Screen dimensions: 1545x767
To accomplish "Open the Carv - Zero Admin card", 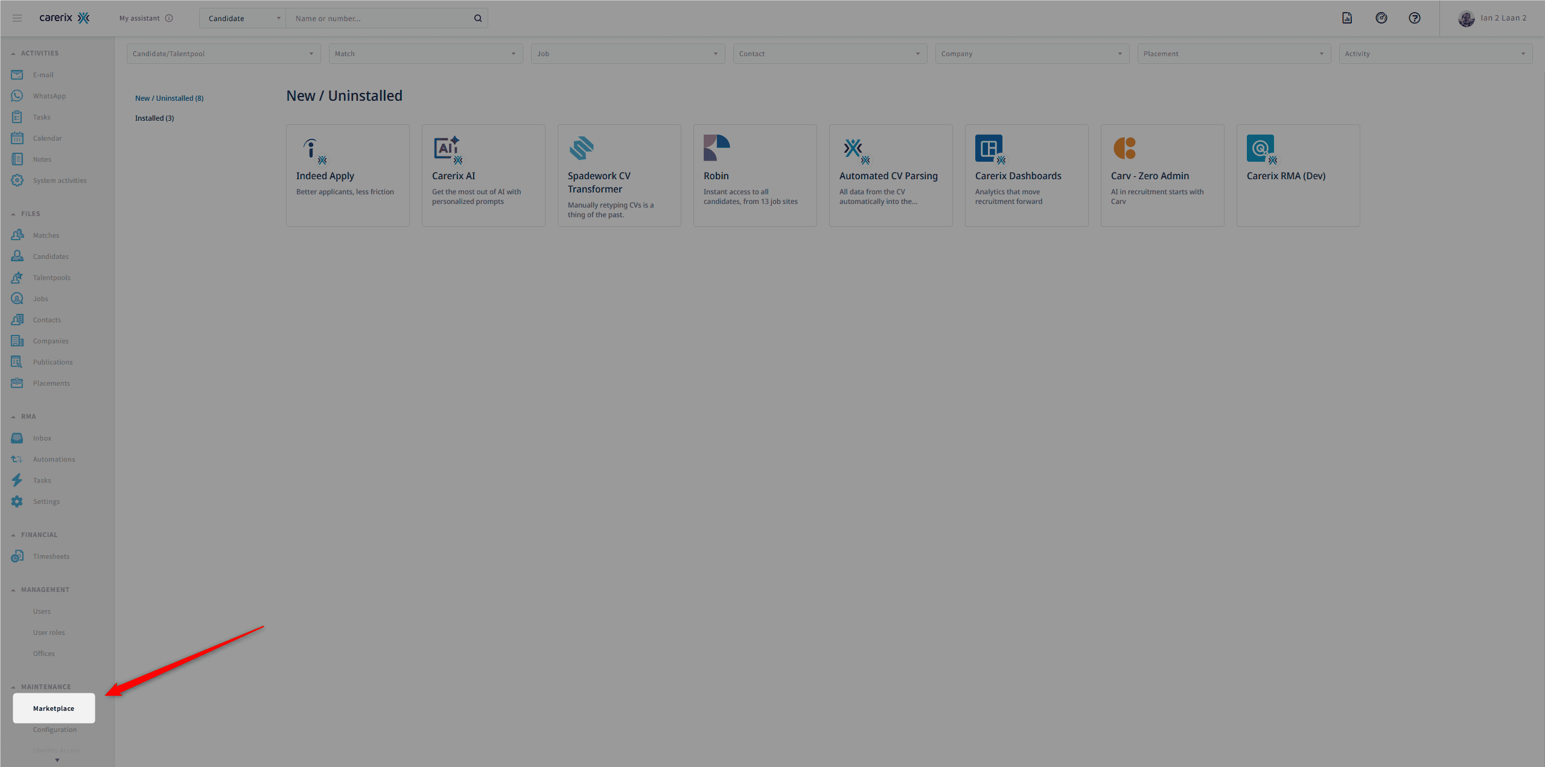I will [1162, 176].
